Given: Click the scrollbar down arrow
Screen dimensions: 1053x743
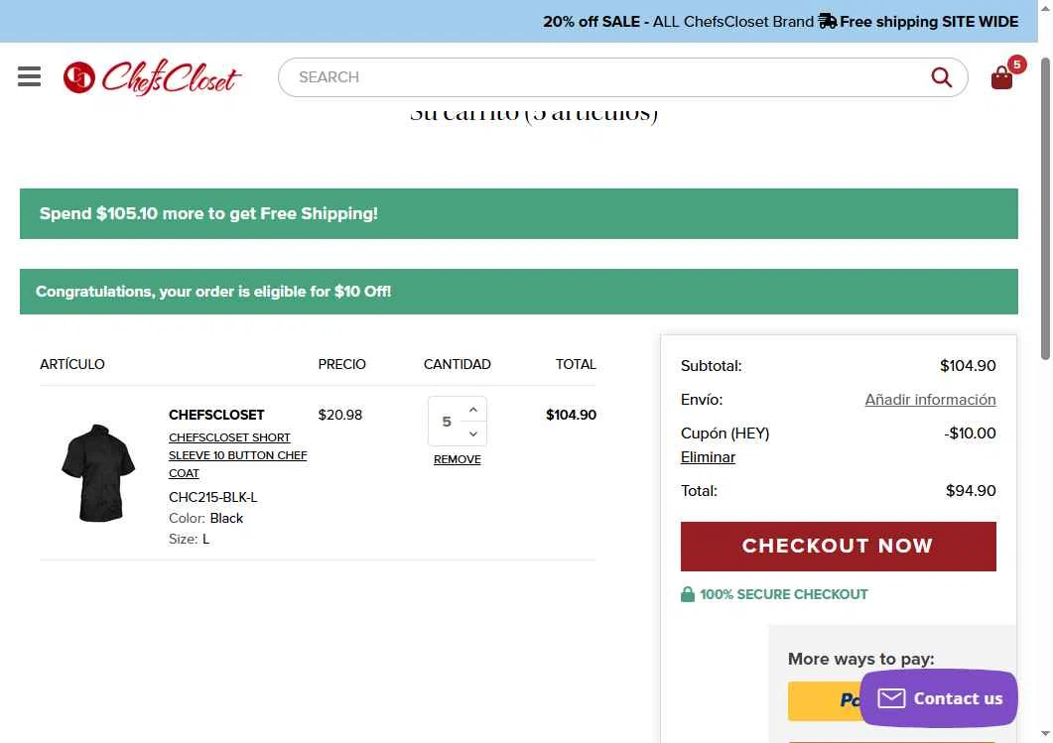Looking at the screenshot, I should tap(1046, 734).
